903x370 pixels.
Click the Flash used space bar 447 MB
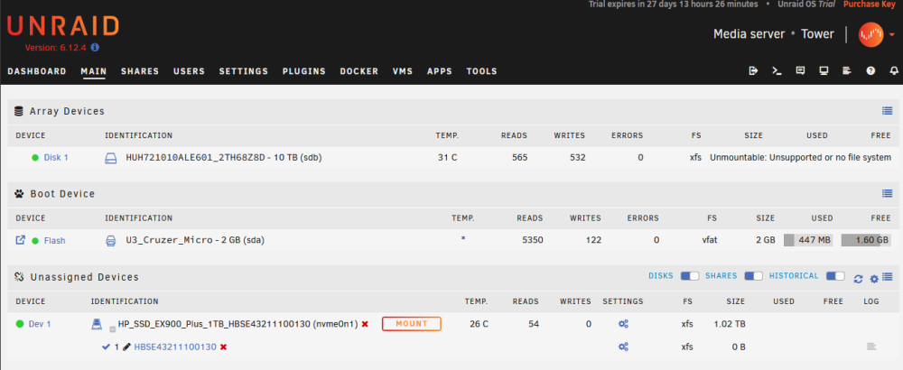tap(808, 241)
